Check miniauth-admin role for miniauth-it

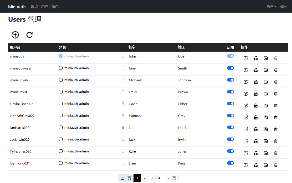pyautogui.click(x=61, y=92)
